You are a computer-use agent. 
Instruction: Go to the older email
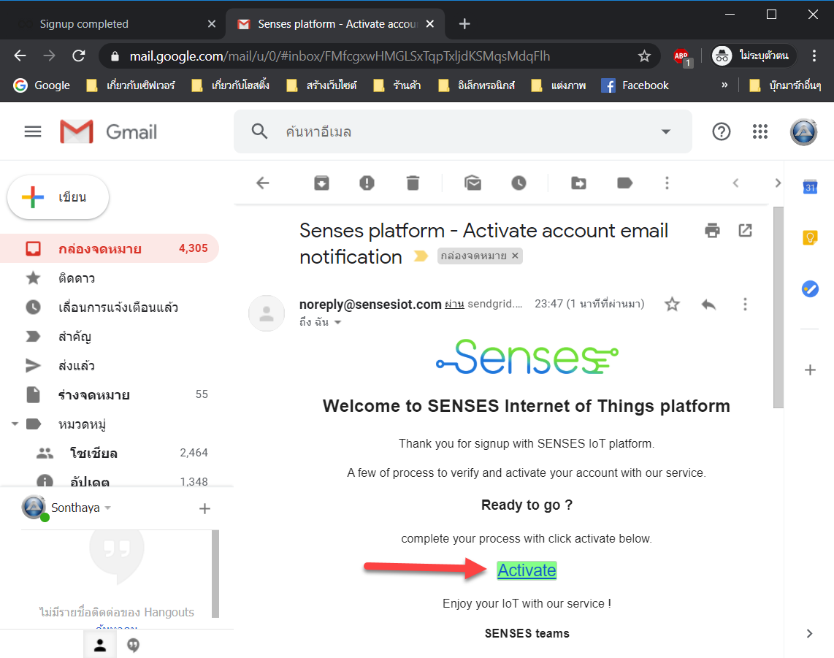pyautogui.click(x=778, y=183)
